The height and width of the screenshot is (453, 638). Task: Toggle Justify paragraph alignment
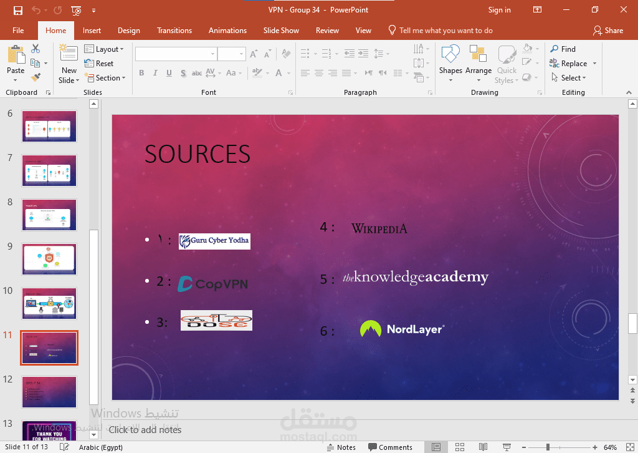tap(346, 73)
